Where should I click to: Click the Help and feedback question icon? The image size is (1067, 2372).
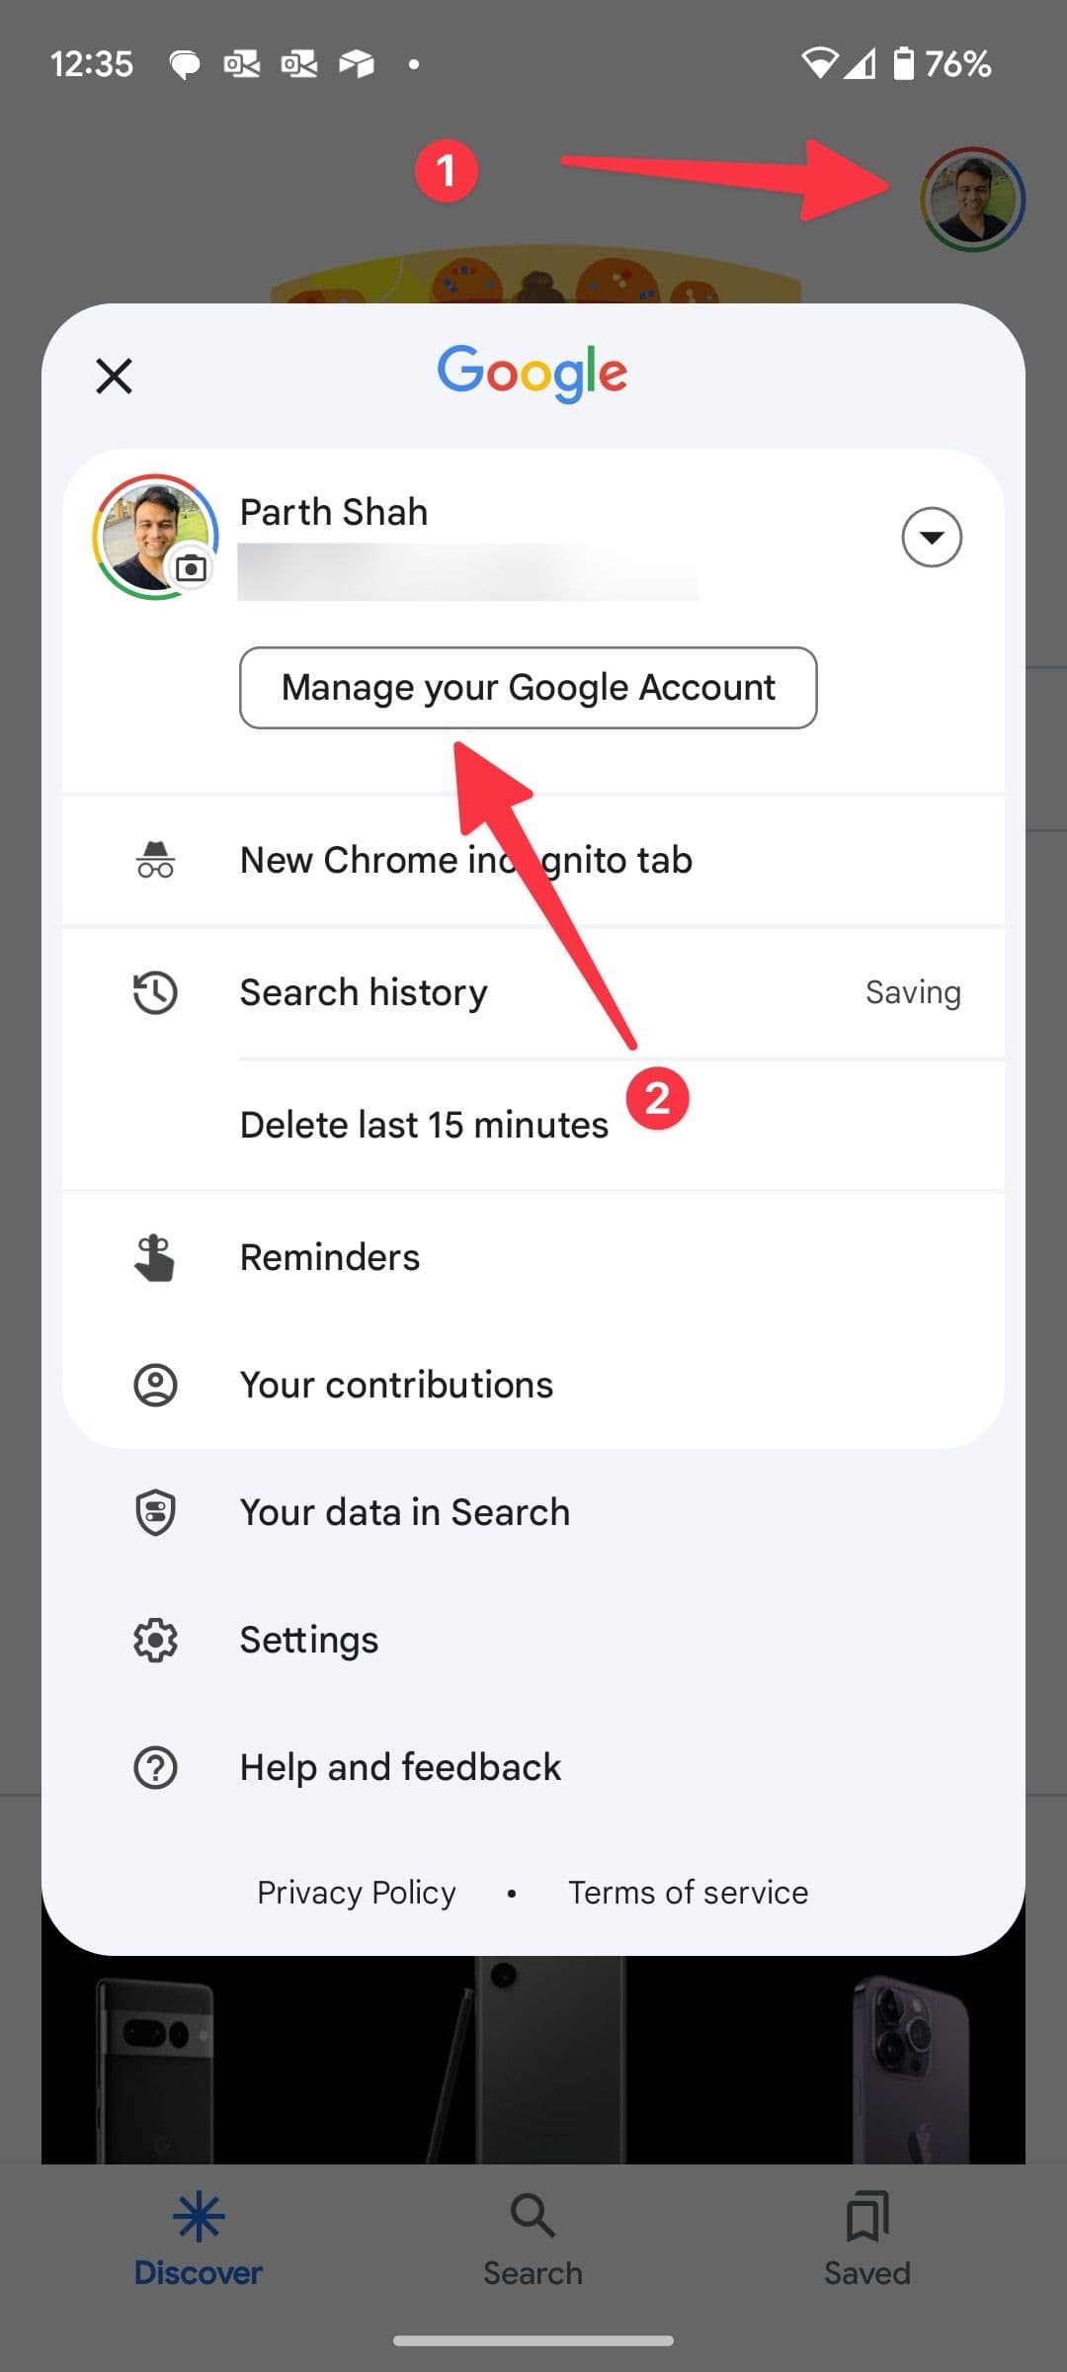(155, 1766)
